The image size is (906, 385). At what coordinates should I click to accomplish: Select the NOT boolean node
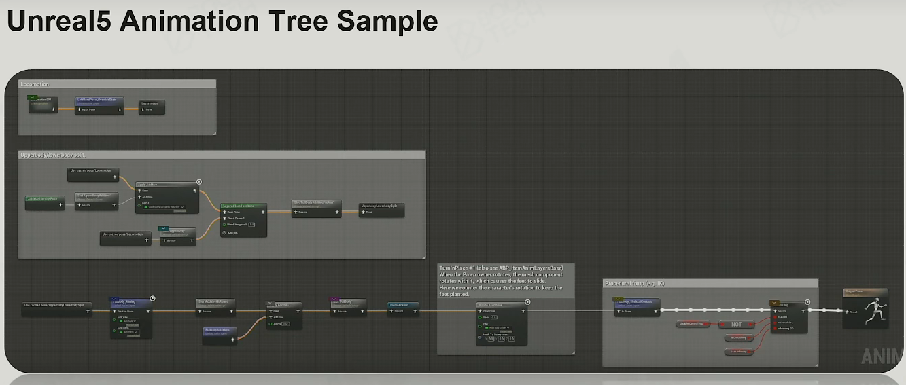coord(737,324)
